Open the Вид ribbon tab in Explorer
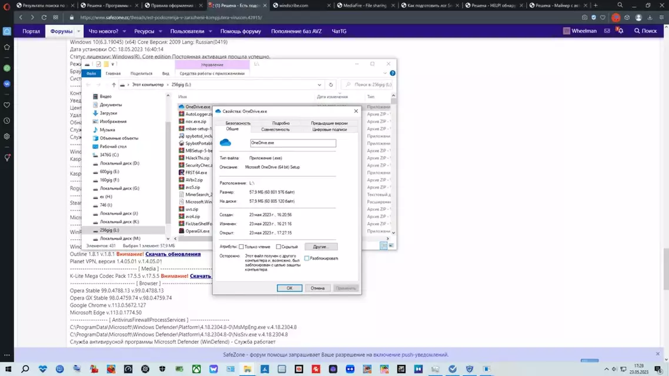 (166, 73)
